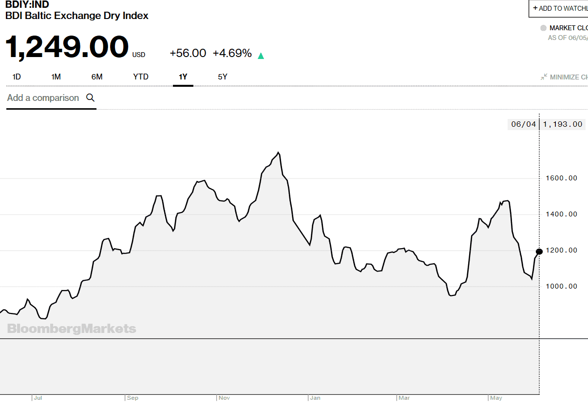Click the BDIY:IND ticker symbol
This screenshot has height=409, width=588.
pos(27,5)
